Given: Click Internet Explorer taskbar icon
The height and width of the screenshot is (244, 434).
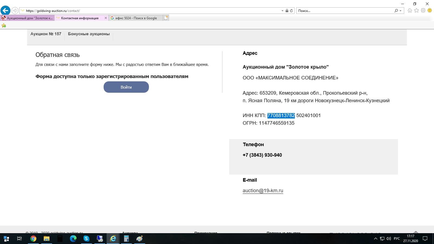Looking at the screenshot, I should 113,239.
